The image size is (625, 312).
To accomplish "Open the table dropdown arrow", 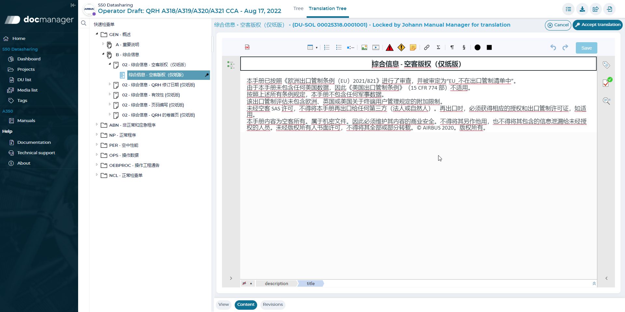I will (x=316, y=48).
